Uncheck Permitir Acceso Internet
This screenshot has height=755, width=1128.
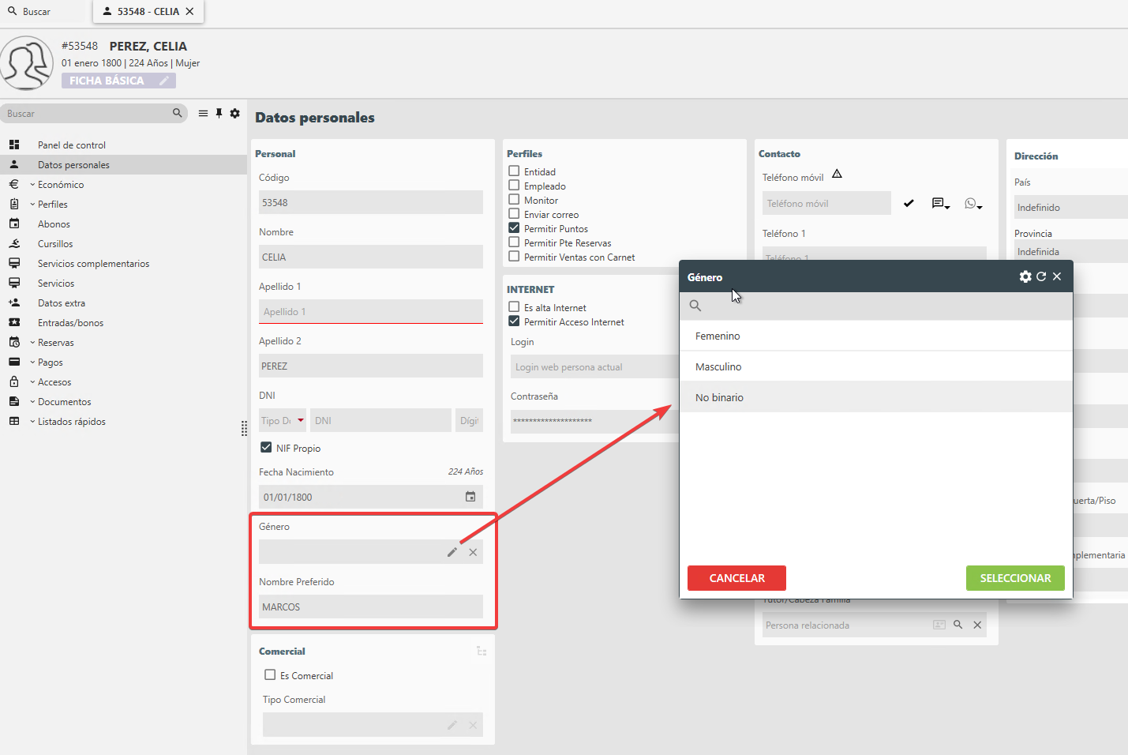(x=514, y=321)
